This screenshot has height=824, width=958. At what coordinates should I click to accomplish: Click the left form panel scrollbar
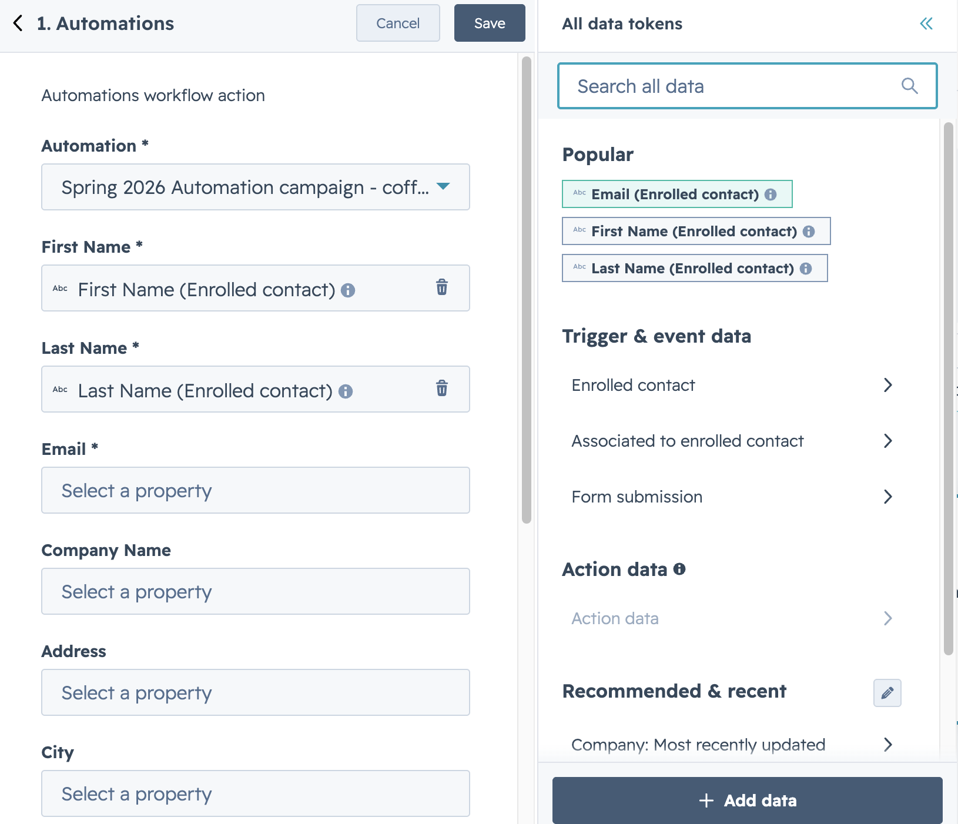click(x=527, y=289)
